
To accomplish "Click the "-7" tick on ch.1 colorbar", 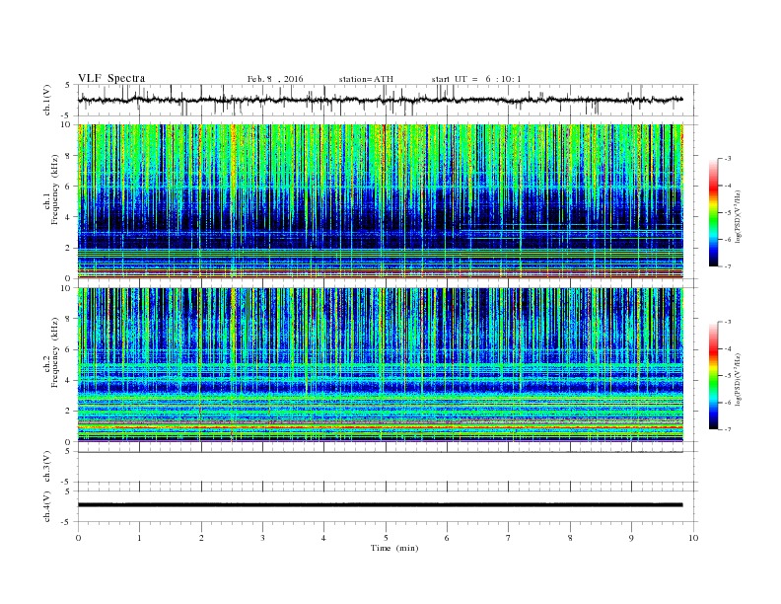I will coord(727,266).
